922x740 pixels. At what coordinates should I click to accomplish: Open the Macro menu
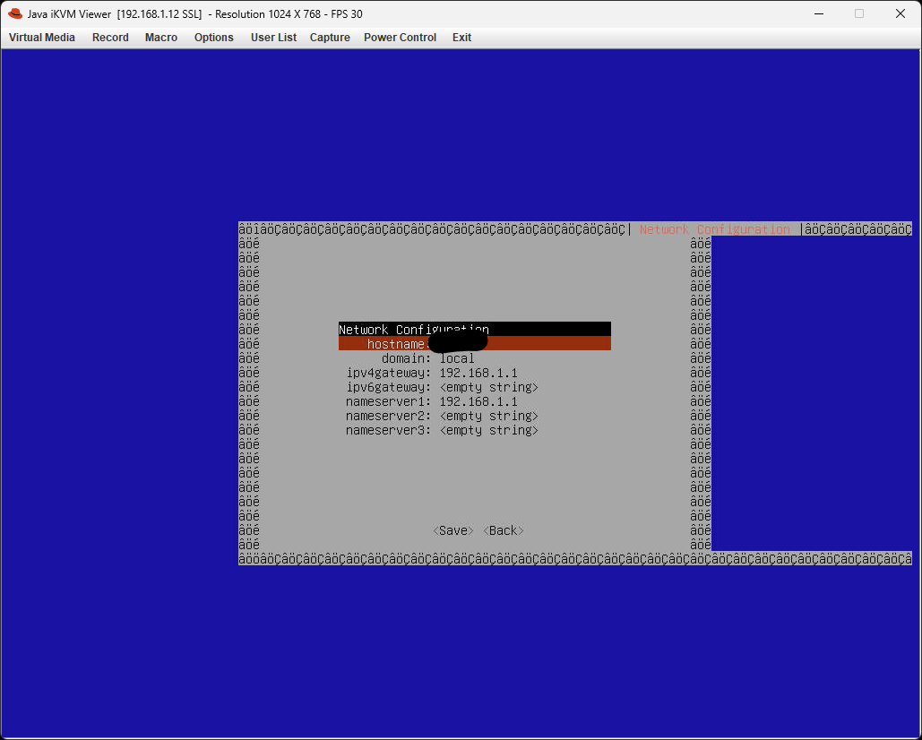tap(161, 38)
